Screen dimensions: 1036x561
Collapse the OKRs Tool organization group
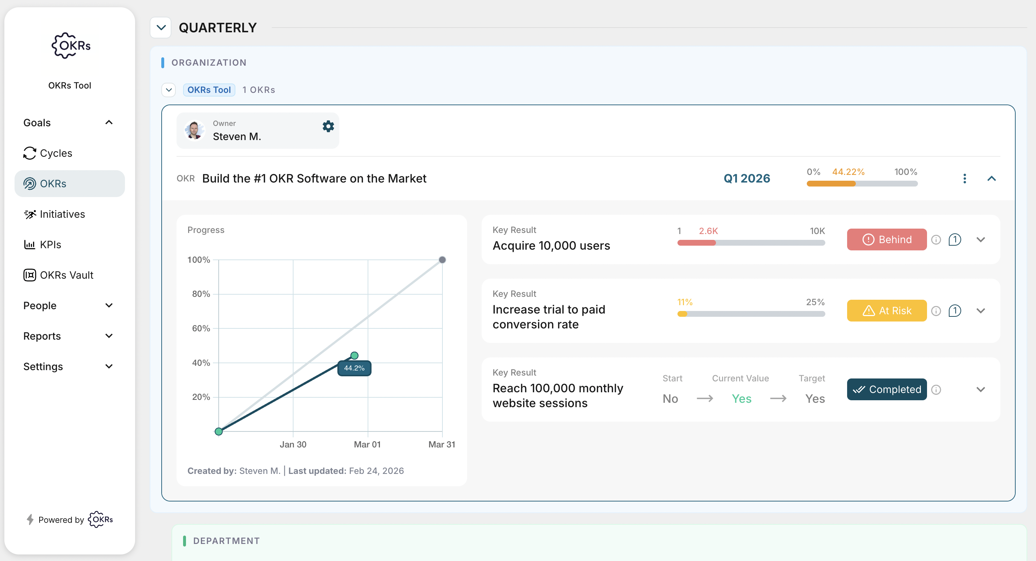pyautogui.click(x=169, y=90)
